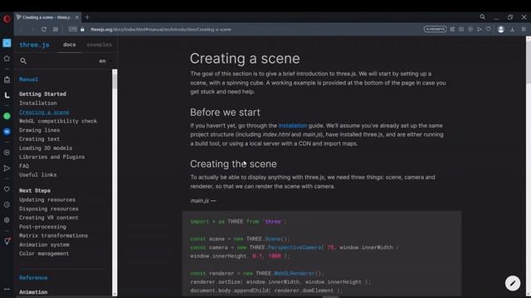Open Disposing resources page
The height and width of the screenshot is (298, 531).
[49, 209]
